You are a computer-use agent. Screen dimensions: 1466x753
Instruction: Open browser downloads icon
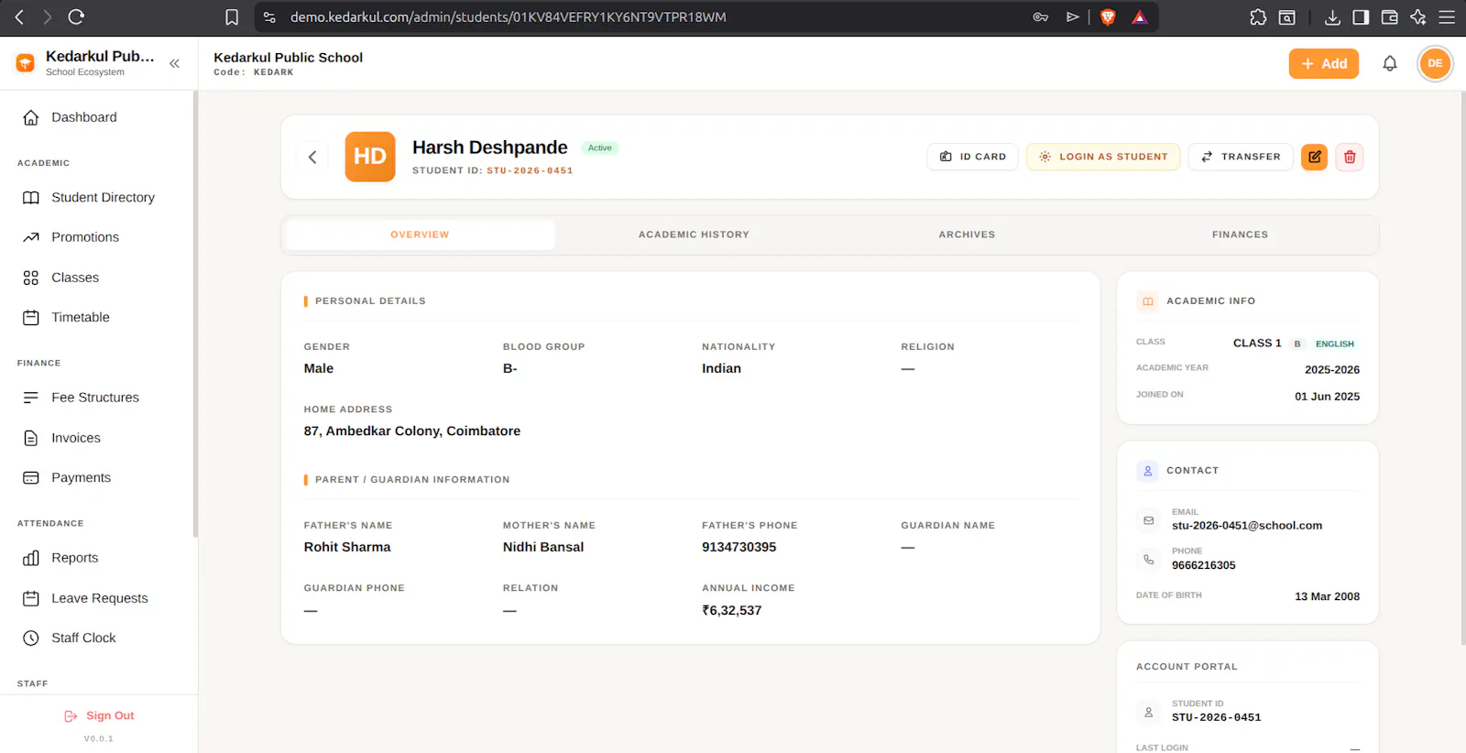(1333, 16)
